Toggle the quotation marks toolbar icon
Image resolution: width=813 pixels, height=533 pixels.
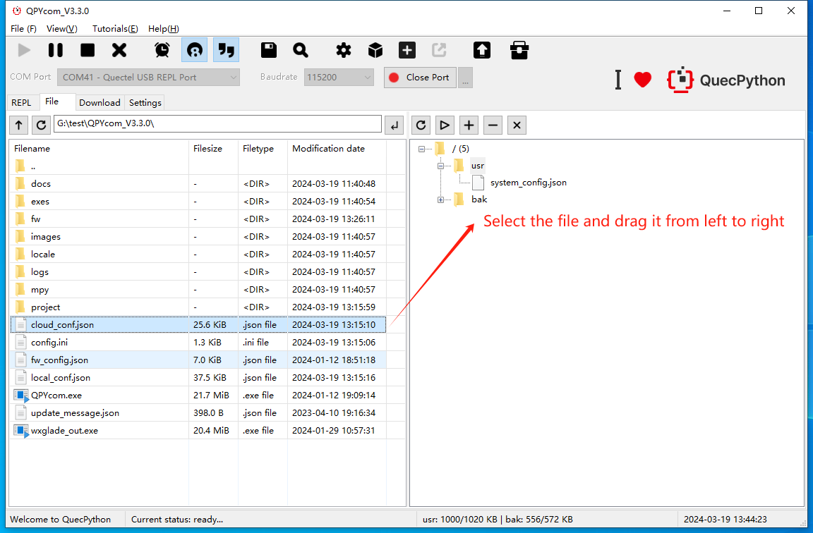[x=226, y=50]
